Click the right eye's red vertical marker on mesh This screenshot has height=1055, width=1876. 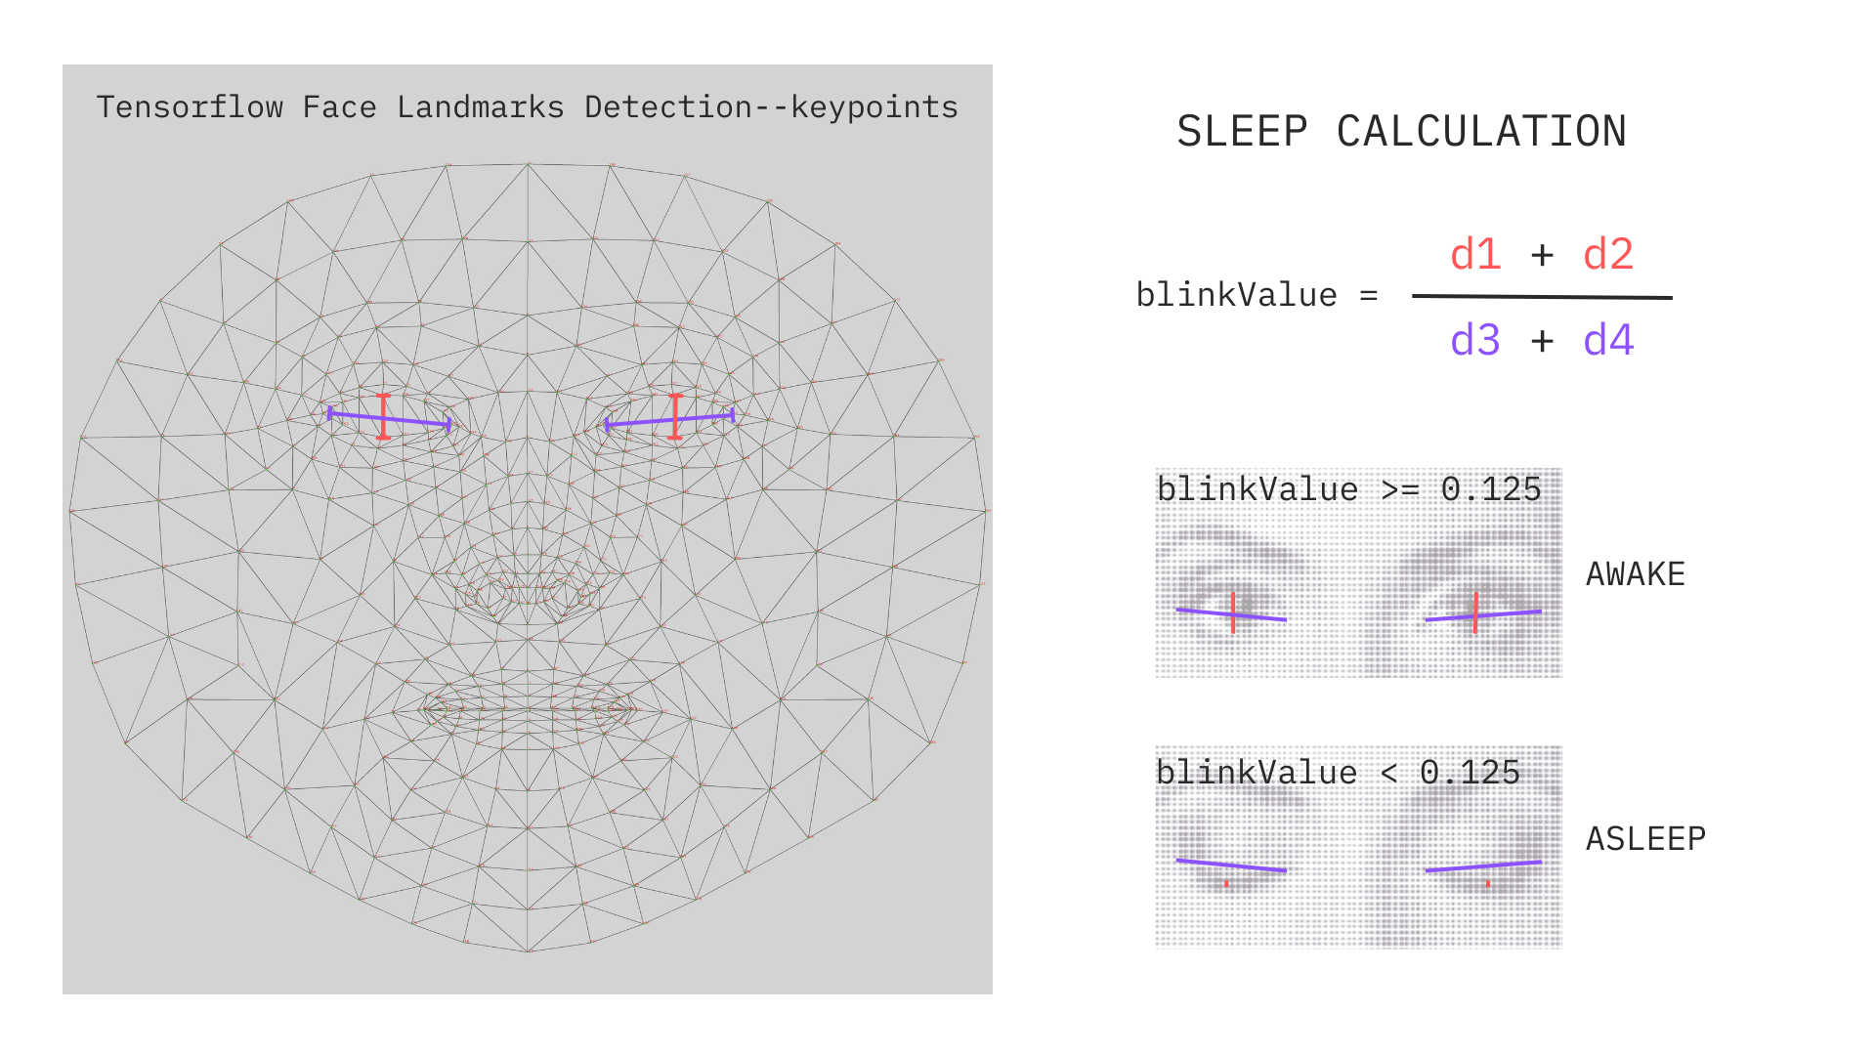click(675, 416)
